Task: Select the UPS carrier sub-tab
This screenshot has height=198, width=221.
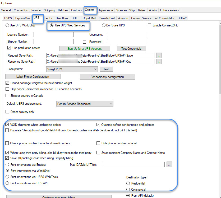Action: click(x=36, y=18)
